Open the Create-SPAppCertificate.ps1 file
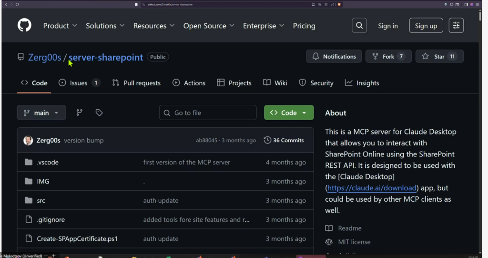The width and height of the screenshot is (488, 258). 77,238
